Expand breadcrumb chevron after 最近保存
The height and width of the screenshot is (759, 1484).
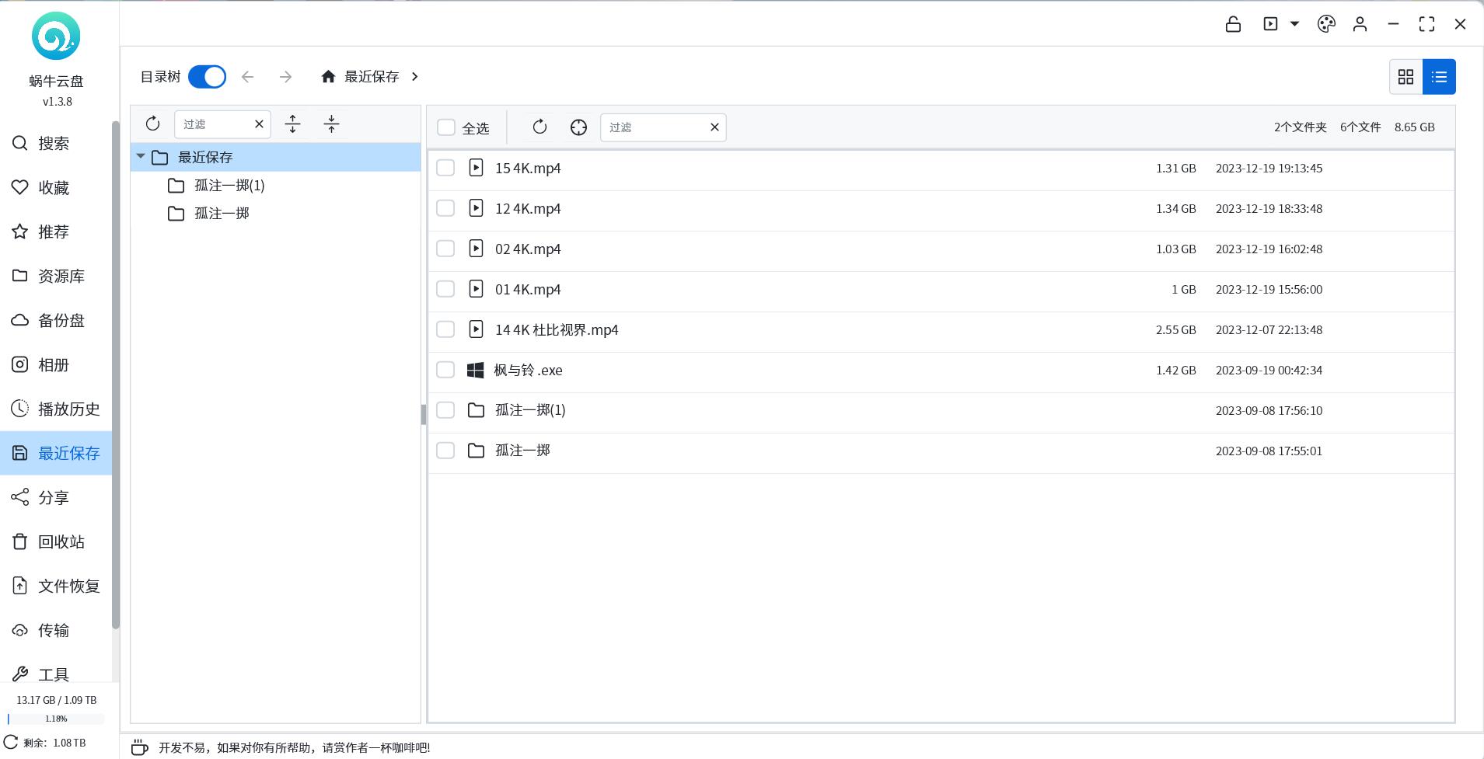415,77
